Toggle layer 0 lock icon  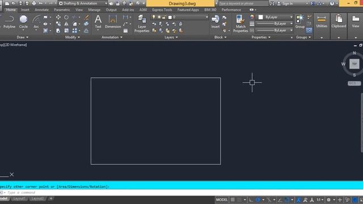click(164, 17)
